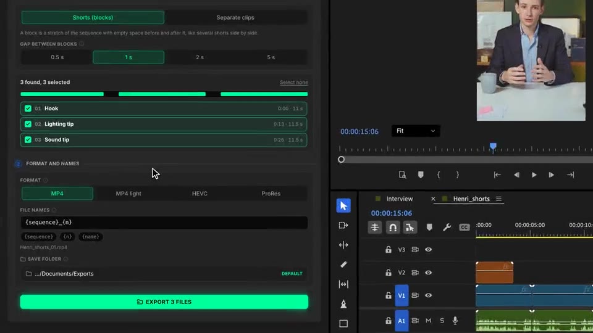The image size is (593, 333).
Task: Toggle V1 track targeting
Action: click(402, 295)
